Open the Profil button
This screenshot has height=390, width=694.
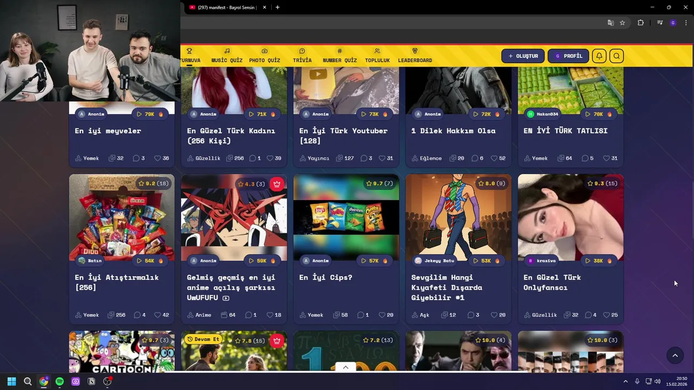(568, 56)
